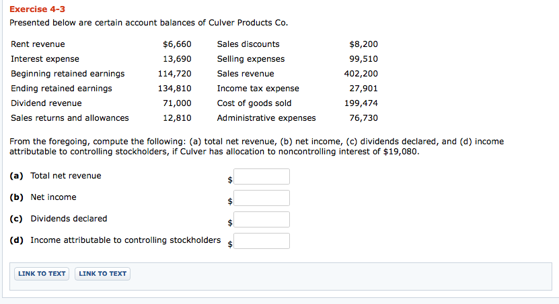This screenshot has width=559, height=304.
Task: Click the Total net revenue input field
Action: tap(261, 176)
